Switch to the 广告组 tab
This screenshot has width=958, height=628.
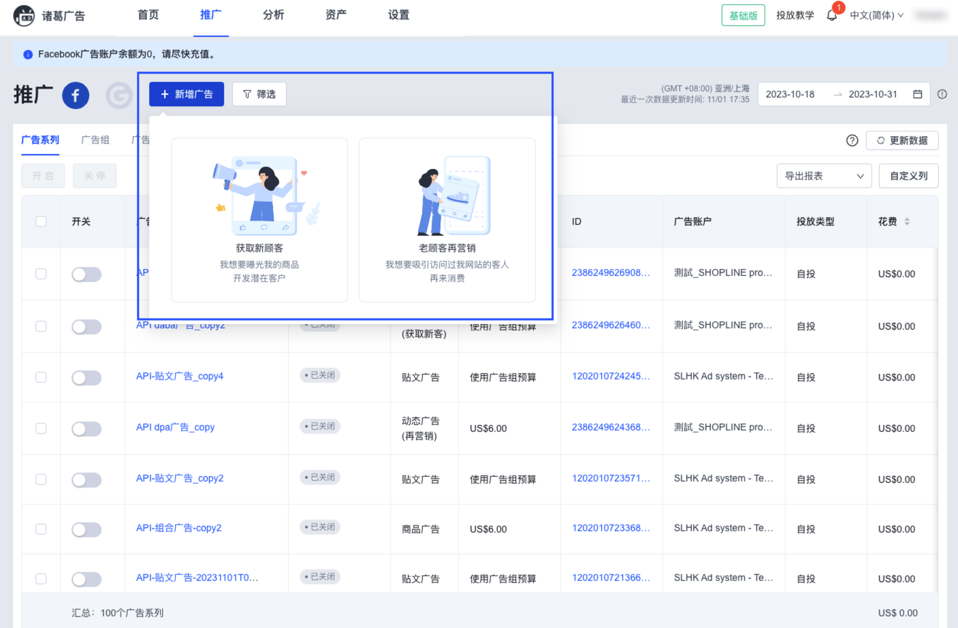click(x=95, y=140)
